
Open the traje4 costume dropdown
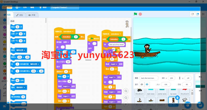click(x=66, y=96)
